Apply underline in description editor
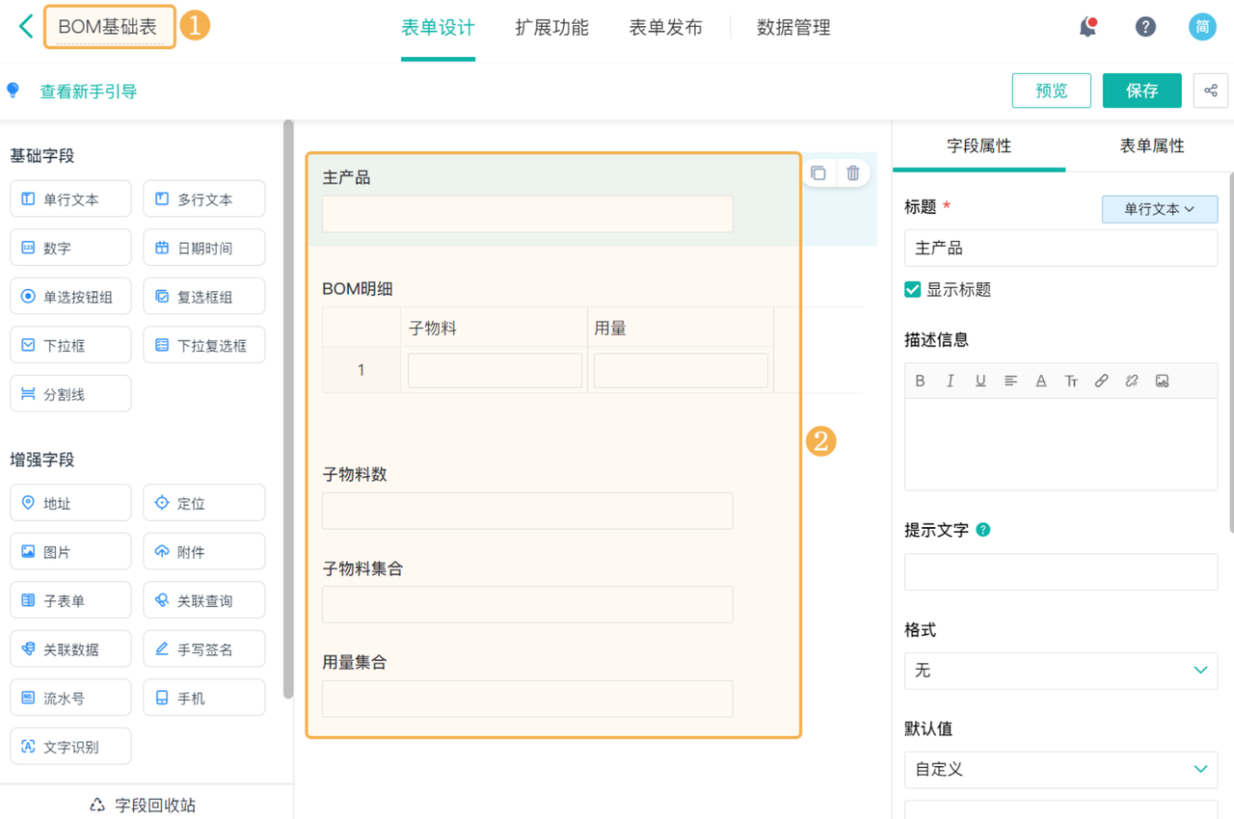 pyautogui.click(x=980, y=381)
